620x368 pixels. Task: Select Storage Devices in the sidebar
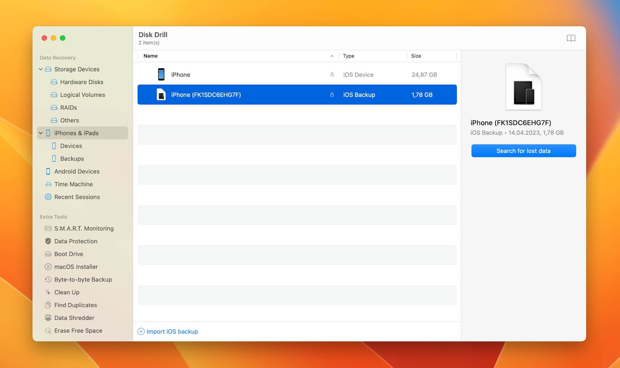pos(77,69)
